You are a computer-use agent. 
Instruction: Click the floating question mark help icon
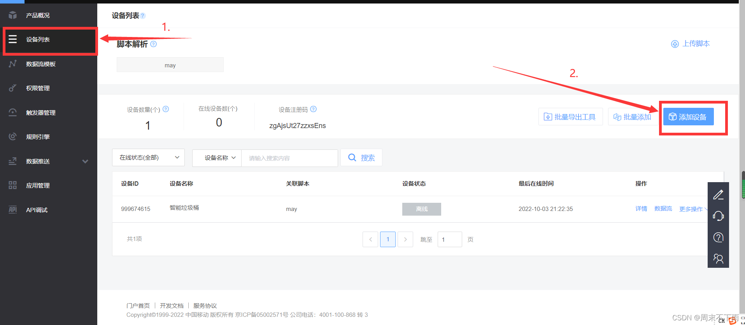tap(718, 237)
